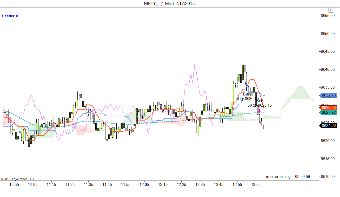
Task: Select the chart title NIFTY_I (1 Min) 7/17/2015
Action: coord(169,3)
